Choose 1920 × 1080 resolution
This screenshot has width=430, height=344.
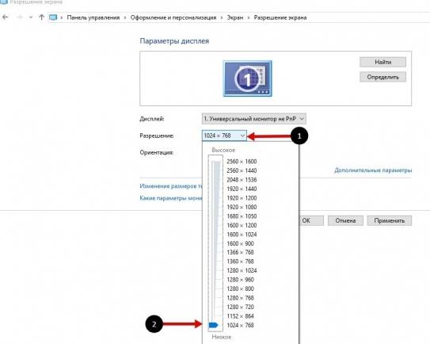pyautogui.click(x=242, y=207)
